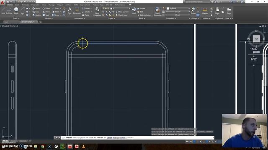Select the Line drawing tool
Viewport: 268px width, 150px height.
coord(3,10)
